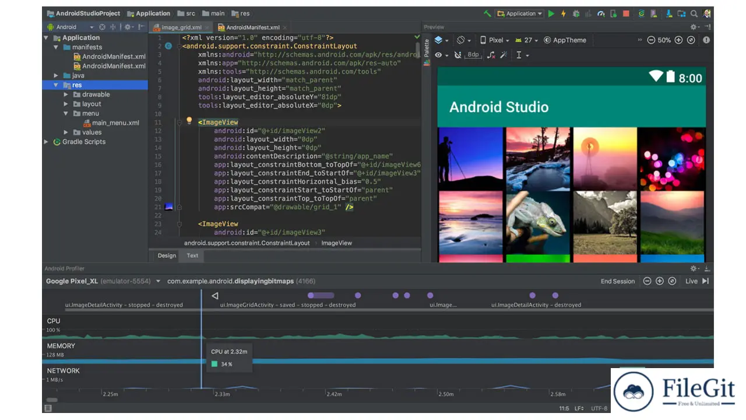The width and height of the screenshot is (746, 420).
Task: Zoom in the profiler timeline
Action: pos(660,281)
